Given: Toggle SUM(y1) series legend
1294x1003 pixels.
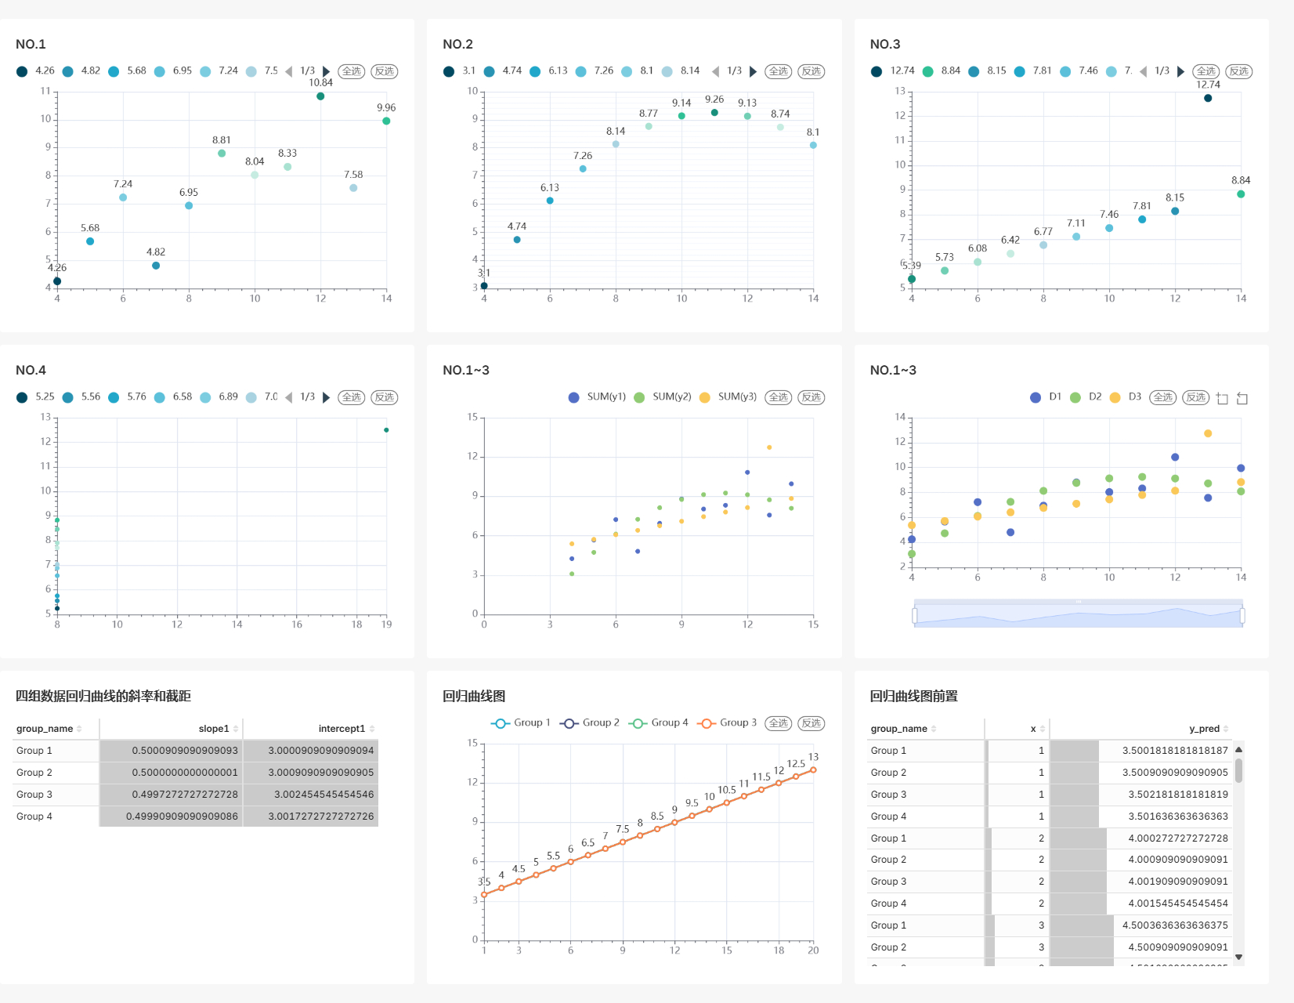Looking at the screenshot, I should (597, 397).
